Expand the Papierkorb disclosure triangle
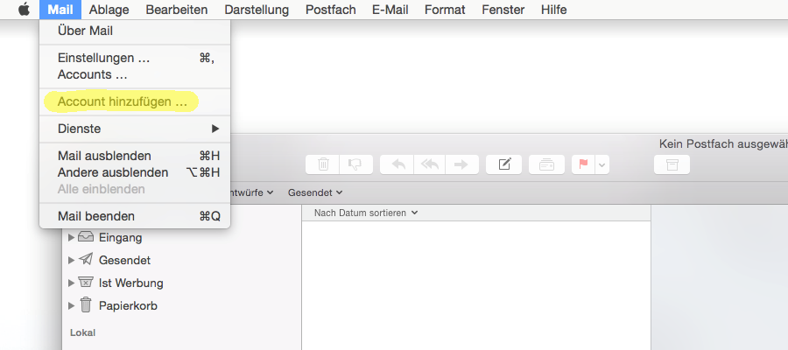Image resolution: width=788 pixels, height=350 pixels. (72, 305)
